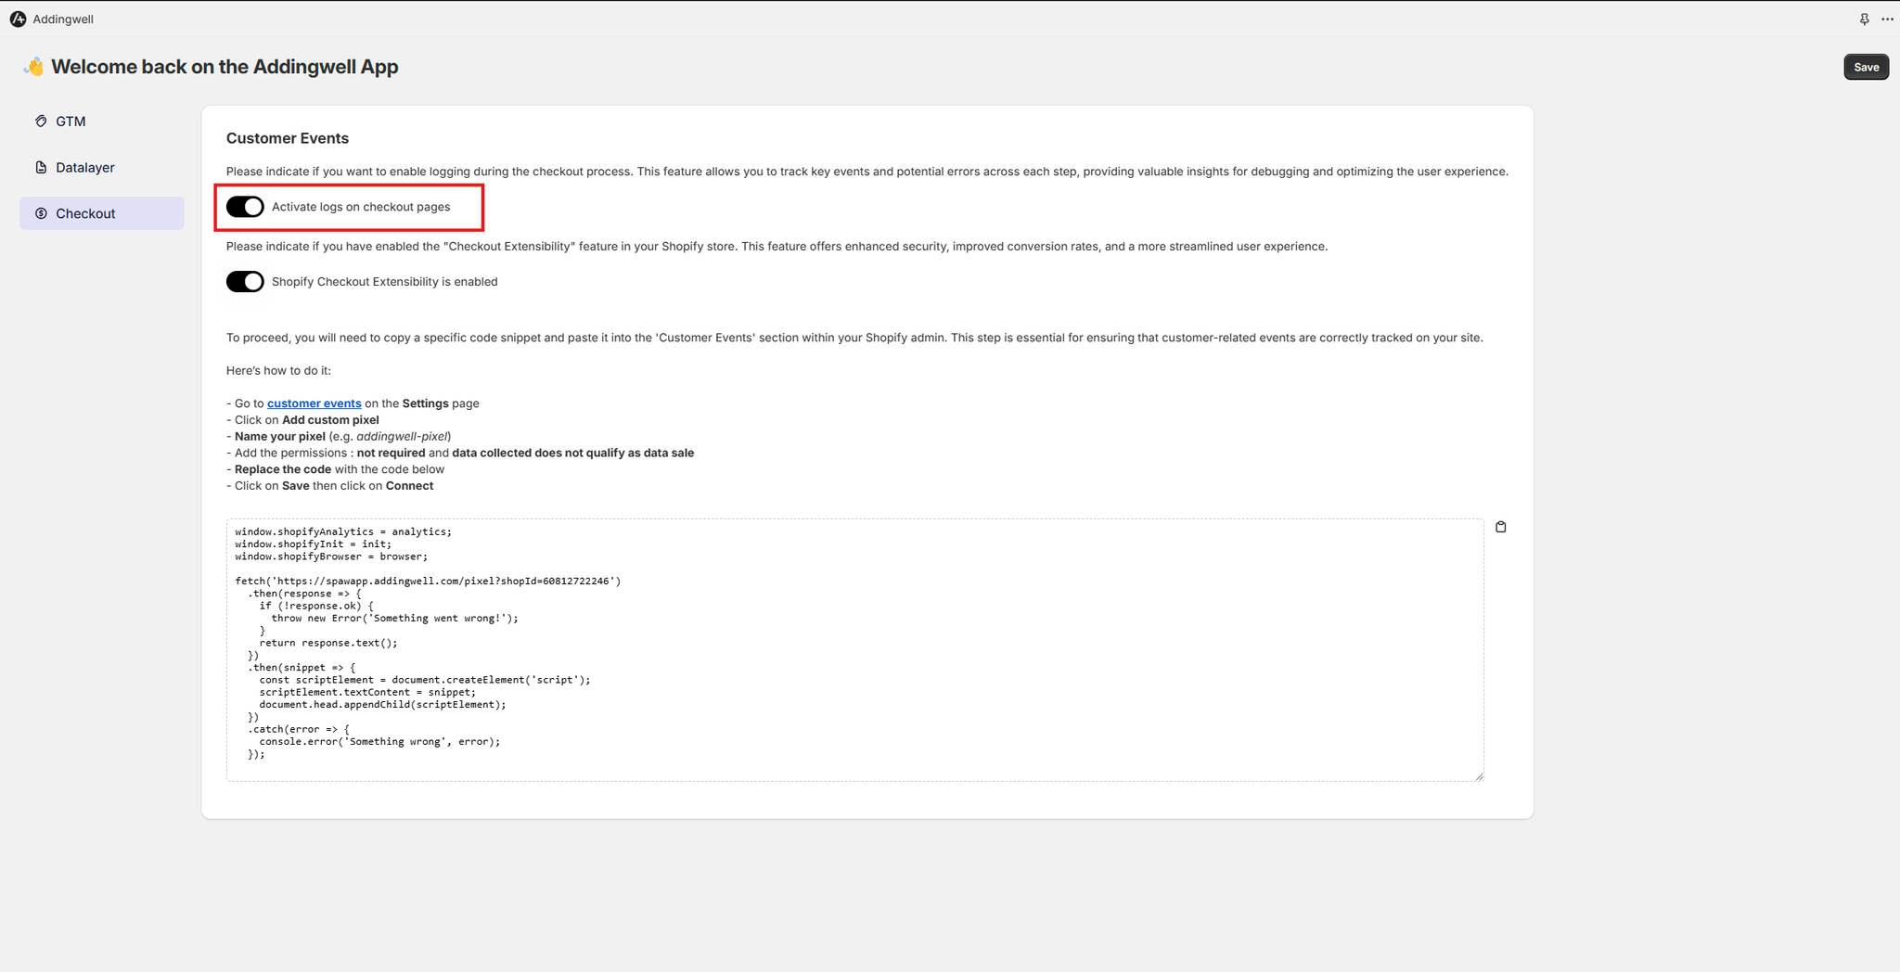Open the Datalayer section

102,168
